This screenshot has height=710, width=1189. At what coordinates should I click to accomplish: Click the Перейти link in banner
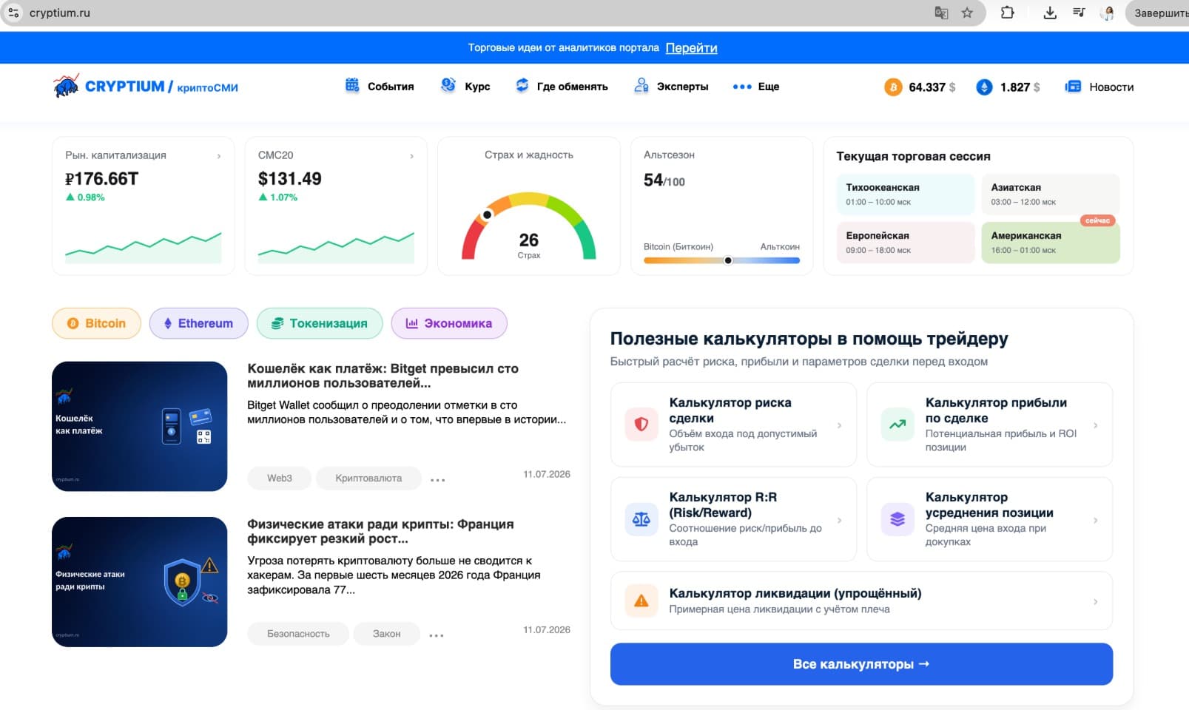(691, 48)
